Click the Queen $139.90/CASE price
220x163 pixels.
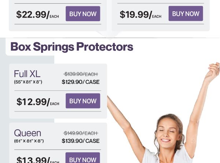pyautogui.click(x=81, y=141)
